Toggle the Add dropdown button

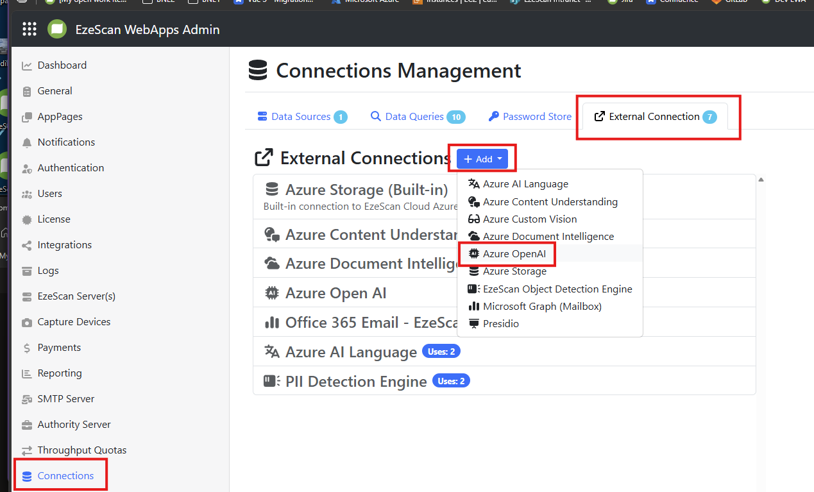coord(482,159)
